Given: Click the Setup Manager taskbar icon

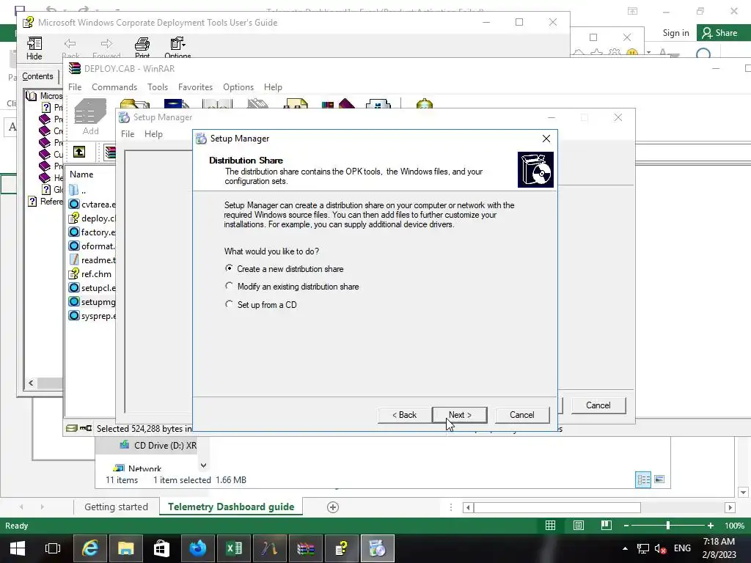Looking at the screenshot, I should coord(378,548).
